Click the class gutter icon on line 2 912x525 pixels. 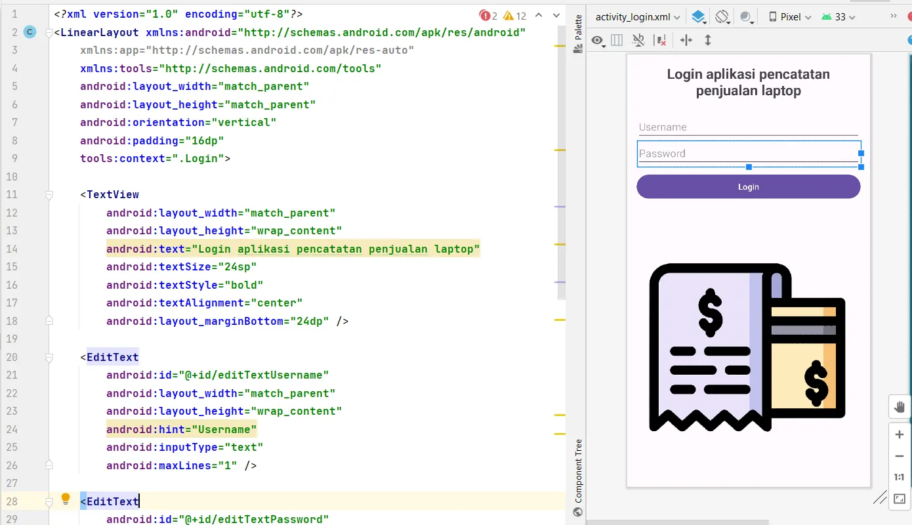(x=30, y=32)
